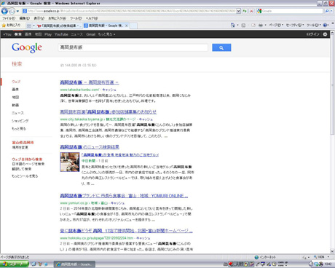The height and width of the screenshot is (268, 335).
Task: Click the Favorites star icon
Action: click(4, 25)
